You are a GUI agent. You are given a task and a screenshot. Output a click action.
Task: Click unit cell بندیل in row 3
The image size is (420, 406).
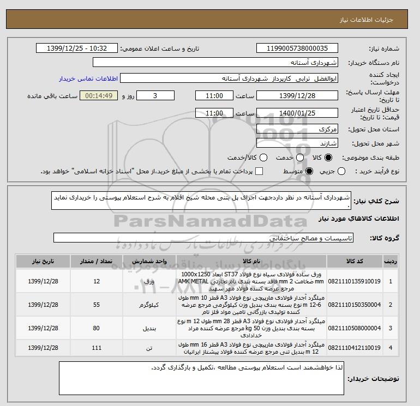(x=149, y=328)
